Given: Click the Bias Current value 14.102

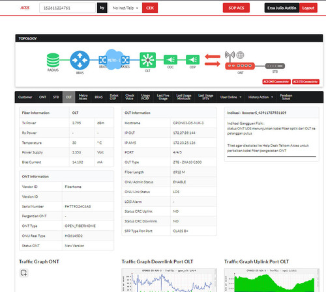Looking at the screenshot, I should [78, 162].
